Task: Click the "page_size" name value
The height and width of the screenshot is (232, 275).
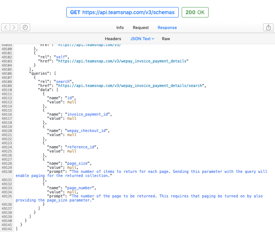Action: coord(77,164)
